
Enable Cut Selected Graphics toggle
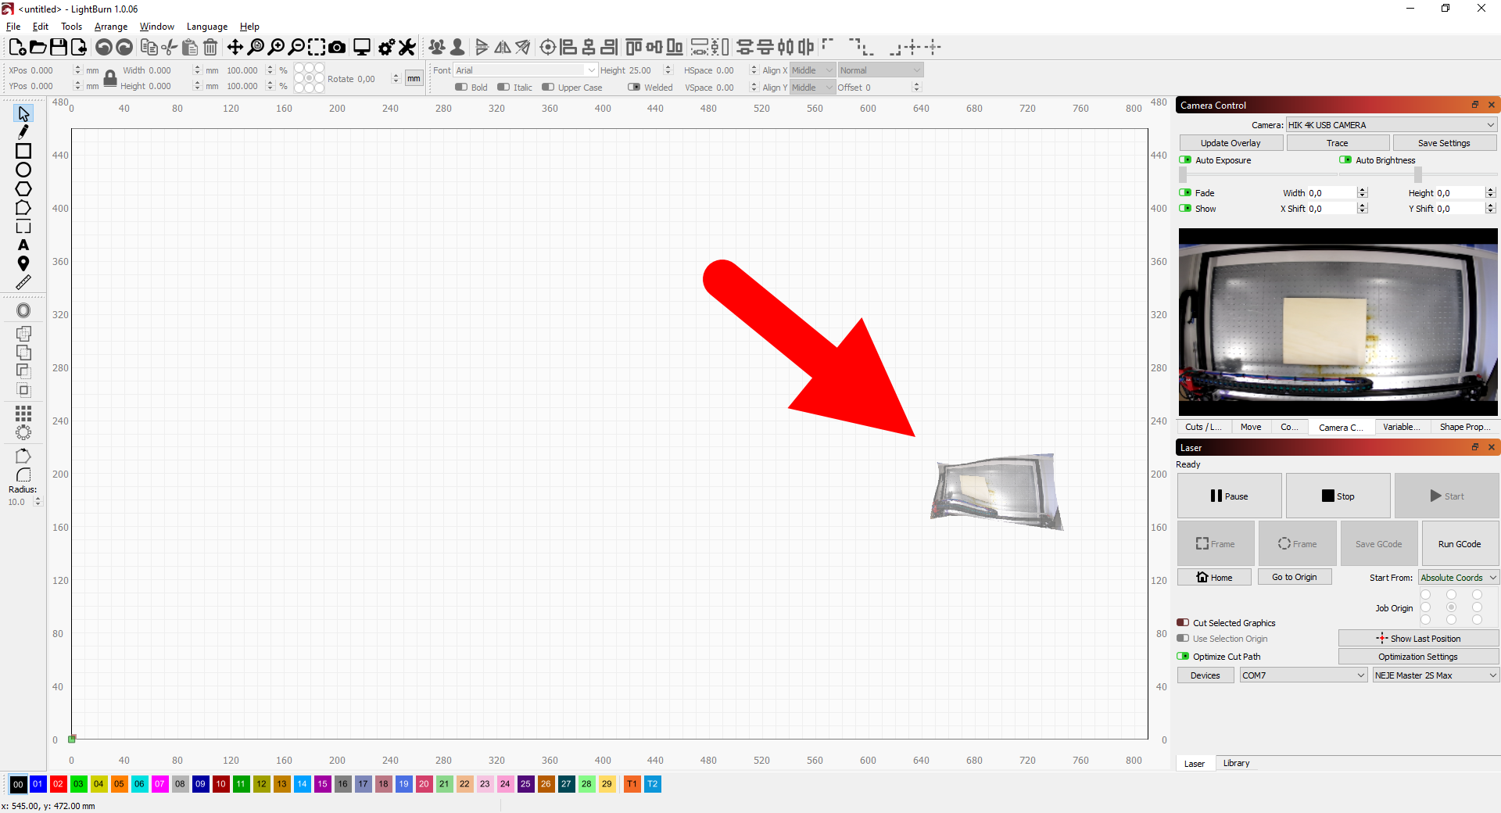point(1184,623)
